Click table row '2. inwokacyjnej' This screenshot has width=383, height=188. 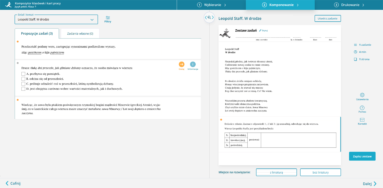236,140
